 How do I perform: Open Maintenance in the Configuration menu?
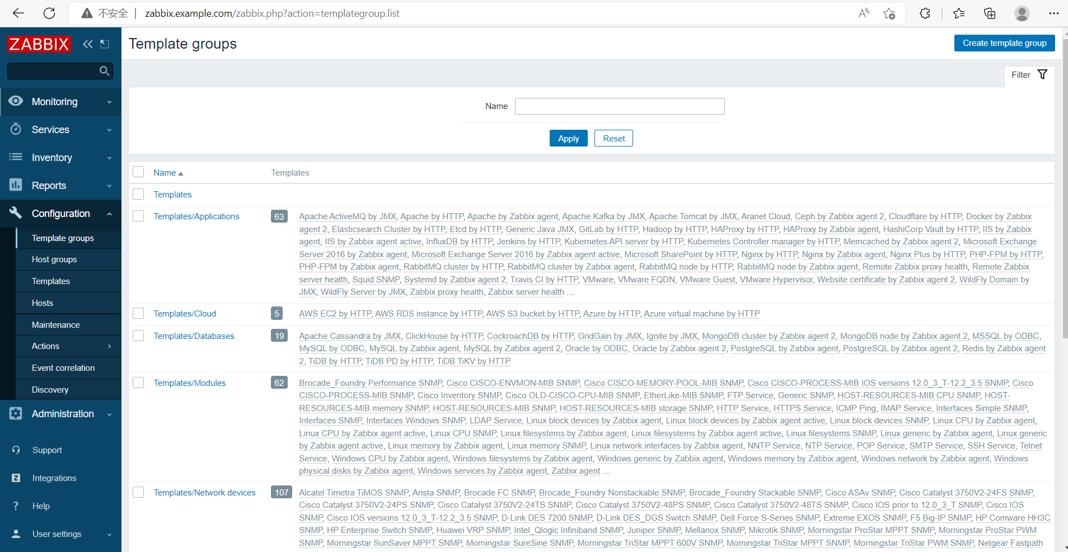click(x=56, y=325)
